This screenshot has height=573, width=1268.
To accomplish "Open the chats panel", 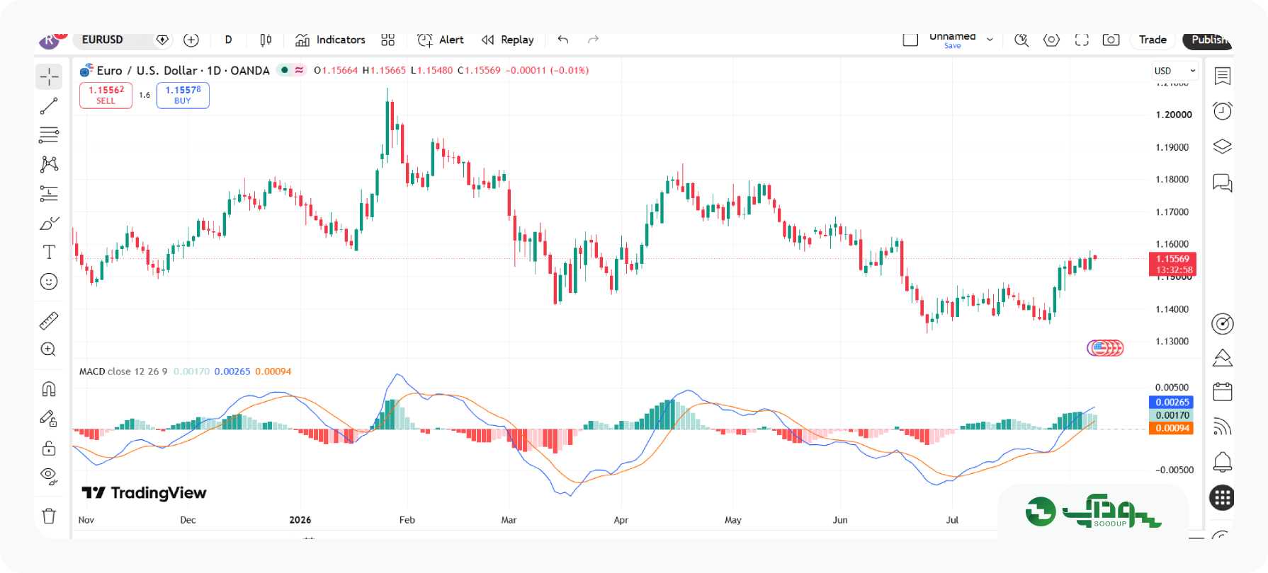I will [x=1223, y=183].
